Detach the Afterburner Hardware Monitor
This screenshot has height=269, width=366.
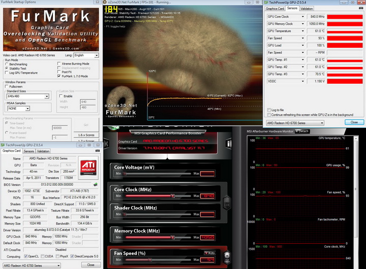[x=302, y=131]
